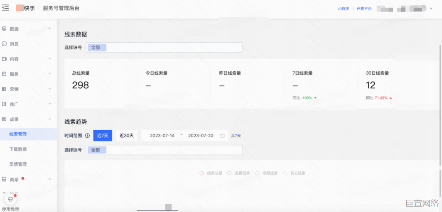Open the 小程序 link in header
The width and height of the screenshot is (442, 212).
tap(344, 9)
